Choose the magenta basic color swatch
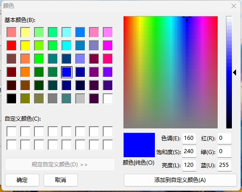 coord(108,46)
